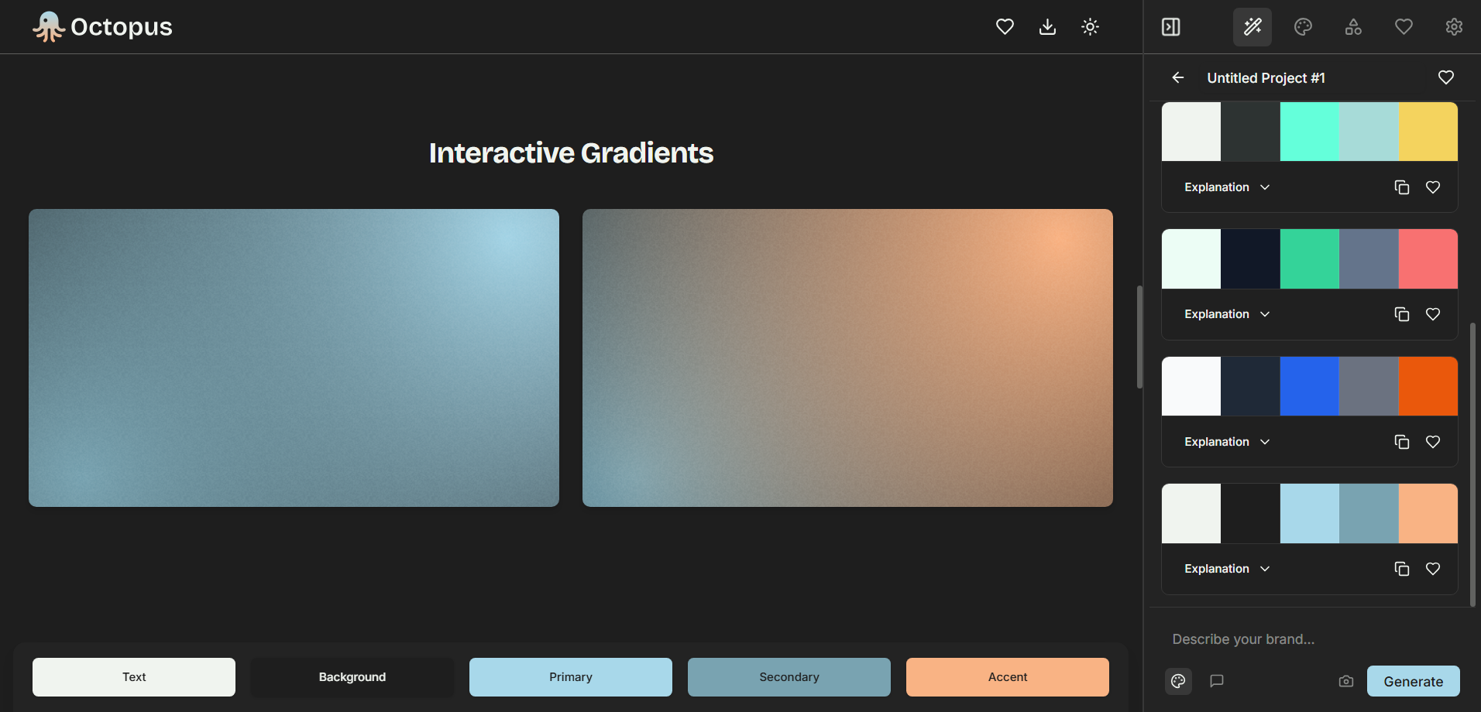The height and width of the screenshot is (712, 1481).
Task: Expand Explanation for the yellow-accent palette
Action: [1227, 187]
